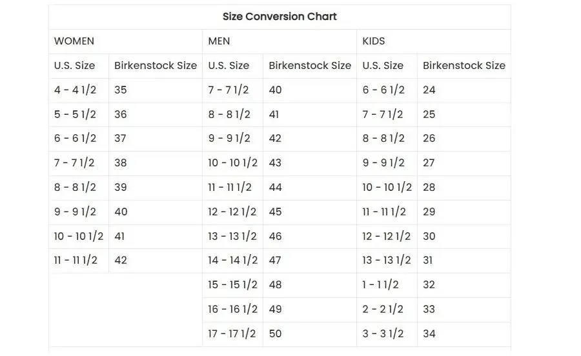Click kids' U.S. Size column header

[383, 66]
